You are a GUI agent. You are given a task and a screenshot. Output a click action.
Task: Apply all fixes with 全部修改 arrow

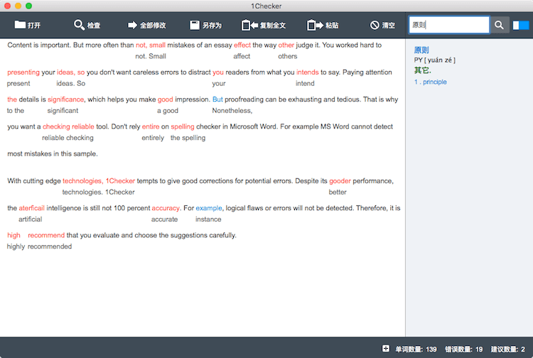pyautogui.click(x=147, y=25)
